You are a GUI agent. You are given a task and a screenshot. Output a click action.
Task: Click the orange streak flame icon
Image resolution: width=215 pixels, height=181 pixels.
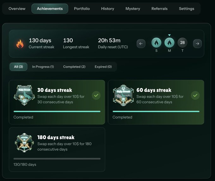click(x=20, y=44)
